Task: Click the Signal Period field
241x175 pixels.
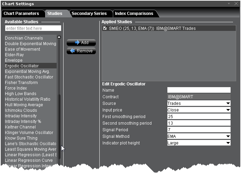Action: (199, 130)
